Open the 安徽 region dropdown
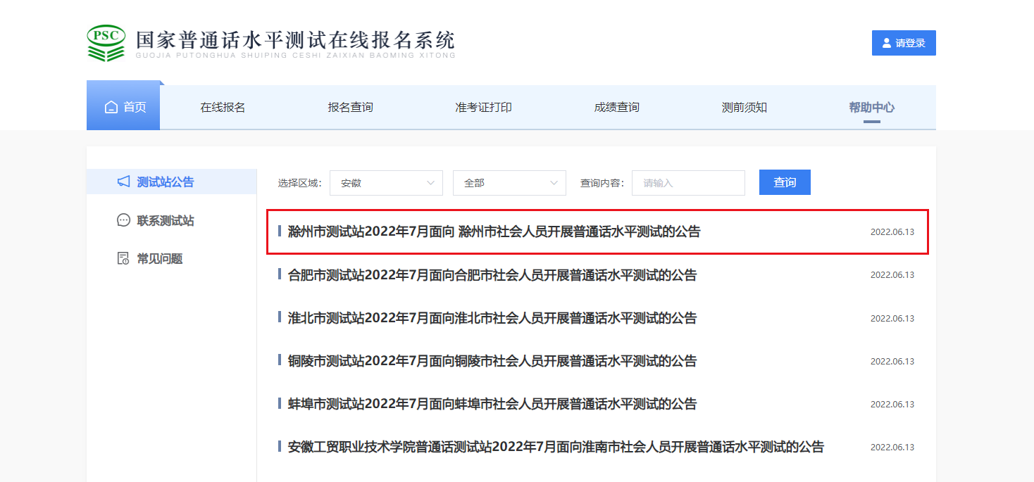This screenshot has width=1034, height=482. [x=386, y=183]
